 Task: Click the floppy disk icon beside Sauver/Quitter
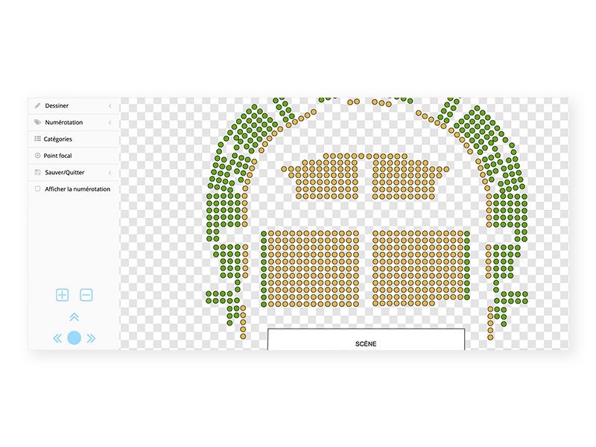pyautogui.click(x=37, y=172)
